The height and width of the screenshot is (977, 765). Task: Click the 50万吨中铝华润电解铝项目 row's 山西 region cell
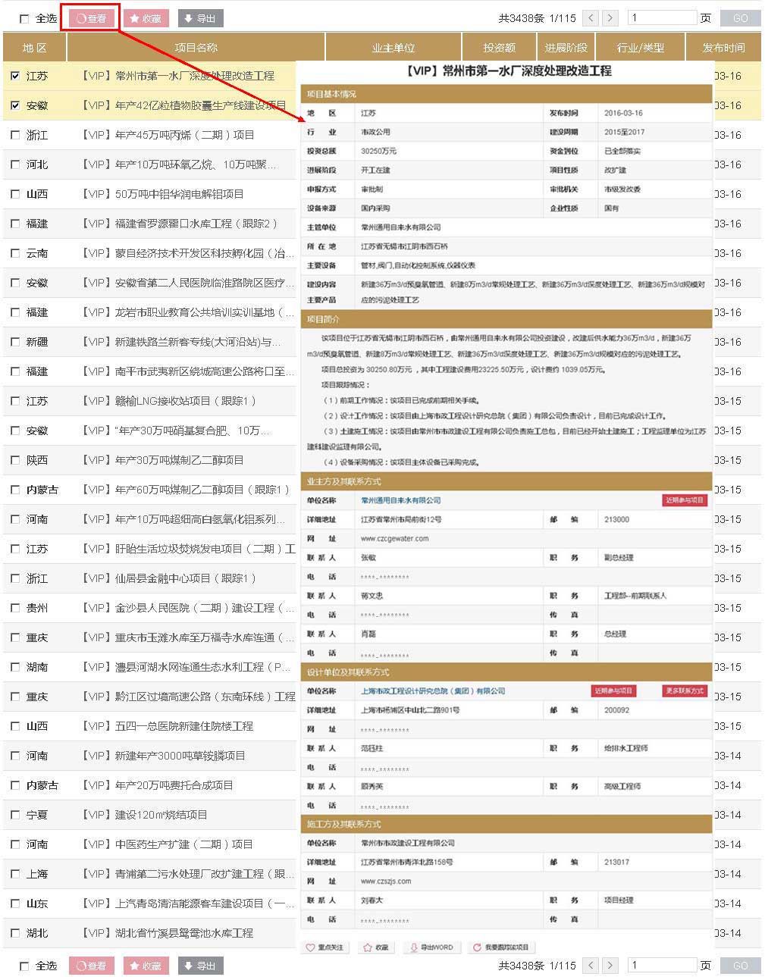(x=37, y=194)
